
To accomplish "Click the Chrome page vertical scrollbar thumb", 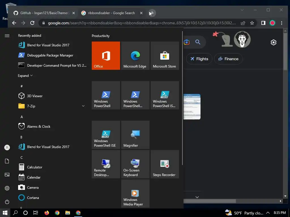I will coord(285,51).
